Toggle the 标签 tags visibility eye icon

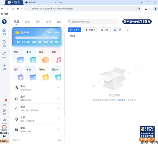click(18, 140)
